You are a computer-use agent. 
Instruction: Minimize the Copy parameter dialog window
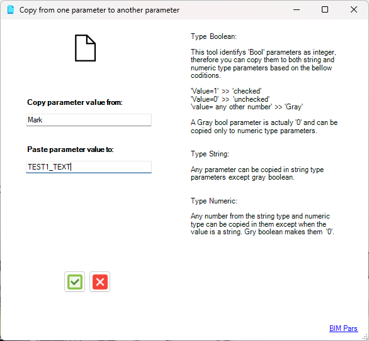click(x=297, y=10)
